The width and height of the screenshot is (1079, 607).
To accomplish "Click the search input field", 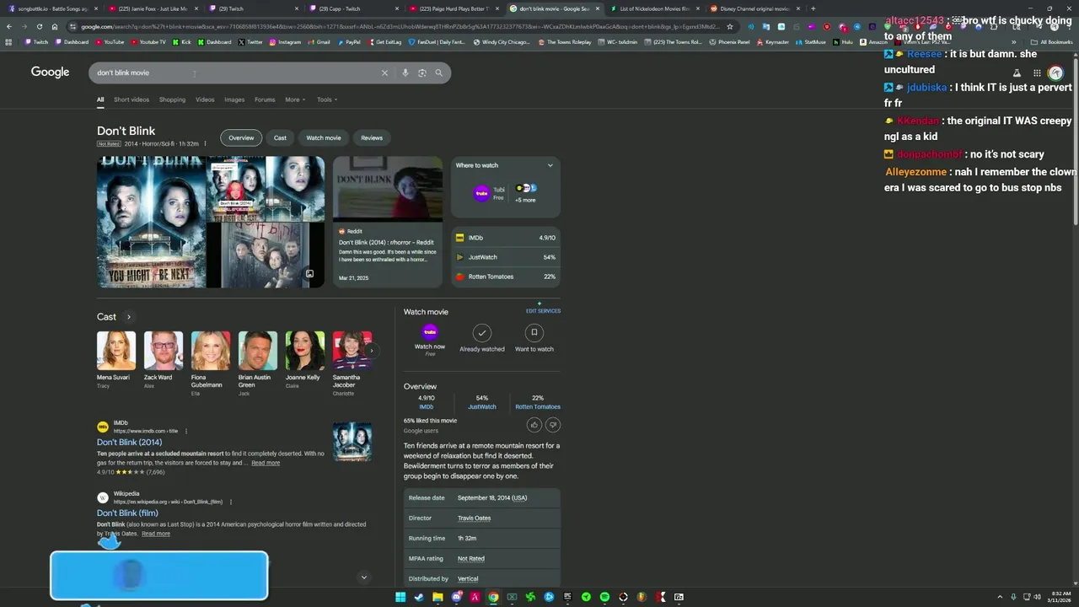I will click(x=236, y=73).
